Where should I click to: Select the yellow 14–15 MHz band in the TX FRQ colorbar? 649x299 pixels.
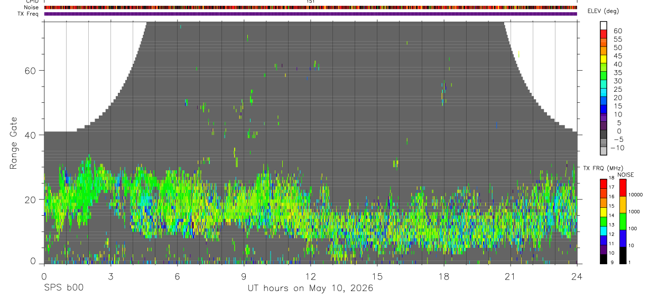click(604, 211)
